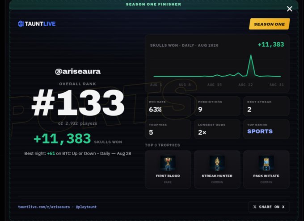
Task: Share the card on X
Action: (269, 207)
